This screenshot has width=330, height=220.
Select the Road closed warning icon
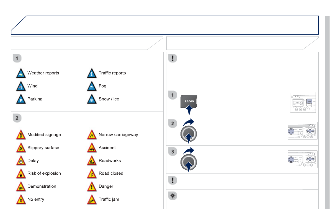92,174
